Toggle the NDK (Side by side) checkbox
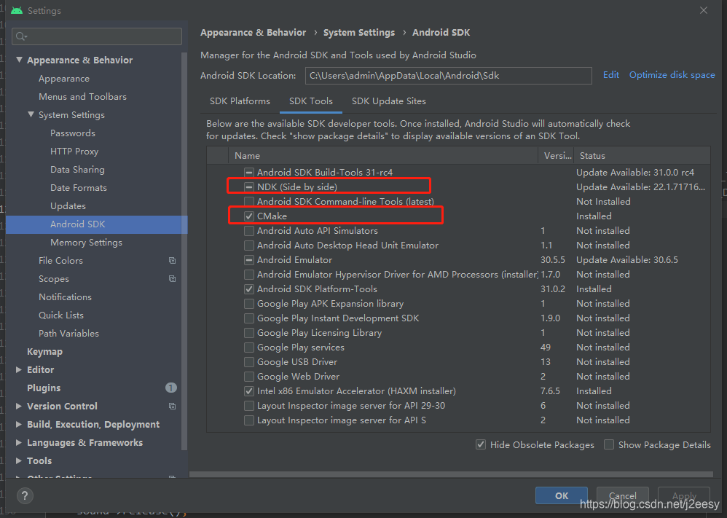Screen dimensions: 727x518 249,187
